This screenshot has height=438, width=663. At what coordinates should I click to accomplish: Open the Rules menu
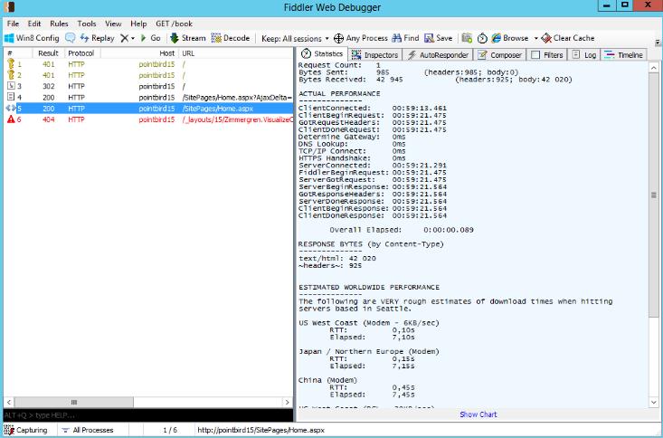click(59, 24)
